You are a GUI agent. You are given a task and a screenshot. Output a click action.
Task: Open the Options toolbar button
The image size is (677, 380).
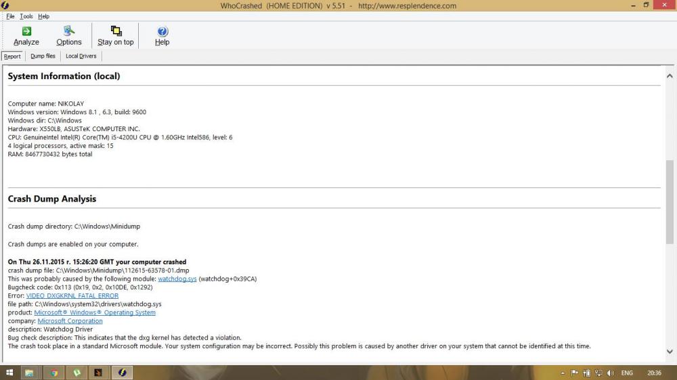click(68, 36)
